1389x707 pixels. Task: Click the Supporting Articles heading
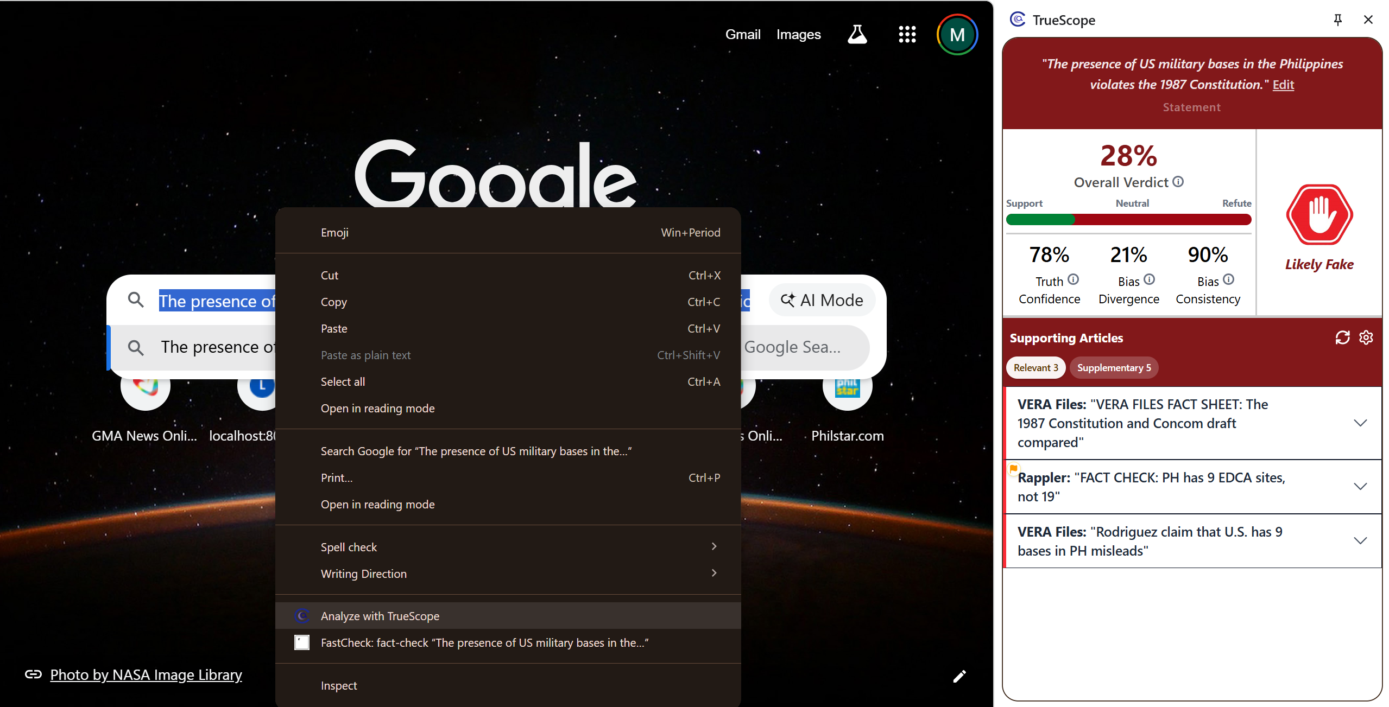[x=1066, y=338]
